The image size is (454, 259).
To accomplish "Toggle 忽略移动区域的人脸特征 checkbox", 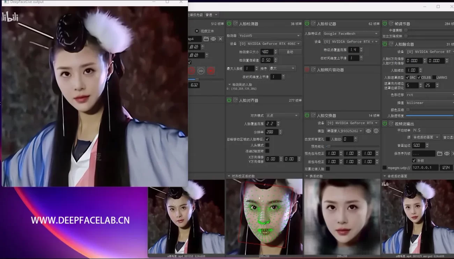I will tap(267, 139).
